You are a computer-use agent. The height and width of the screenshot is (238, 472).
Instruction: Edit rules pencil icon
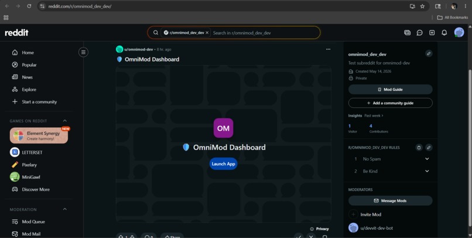(429, 148)
